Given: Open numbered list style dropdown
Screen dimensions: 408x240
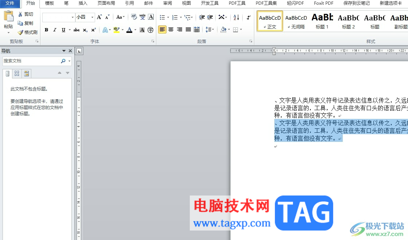Looking at the screenshot, I should (x=181, y=18).
